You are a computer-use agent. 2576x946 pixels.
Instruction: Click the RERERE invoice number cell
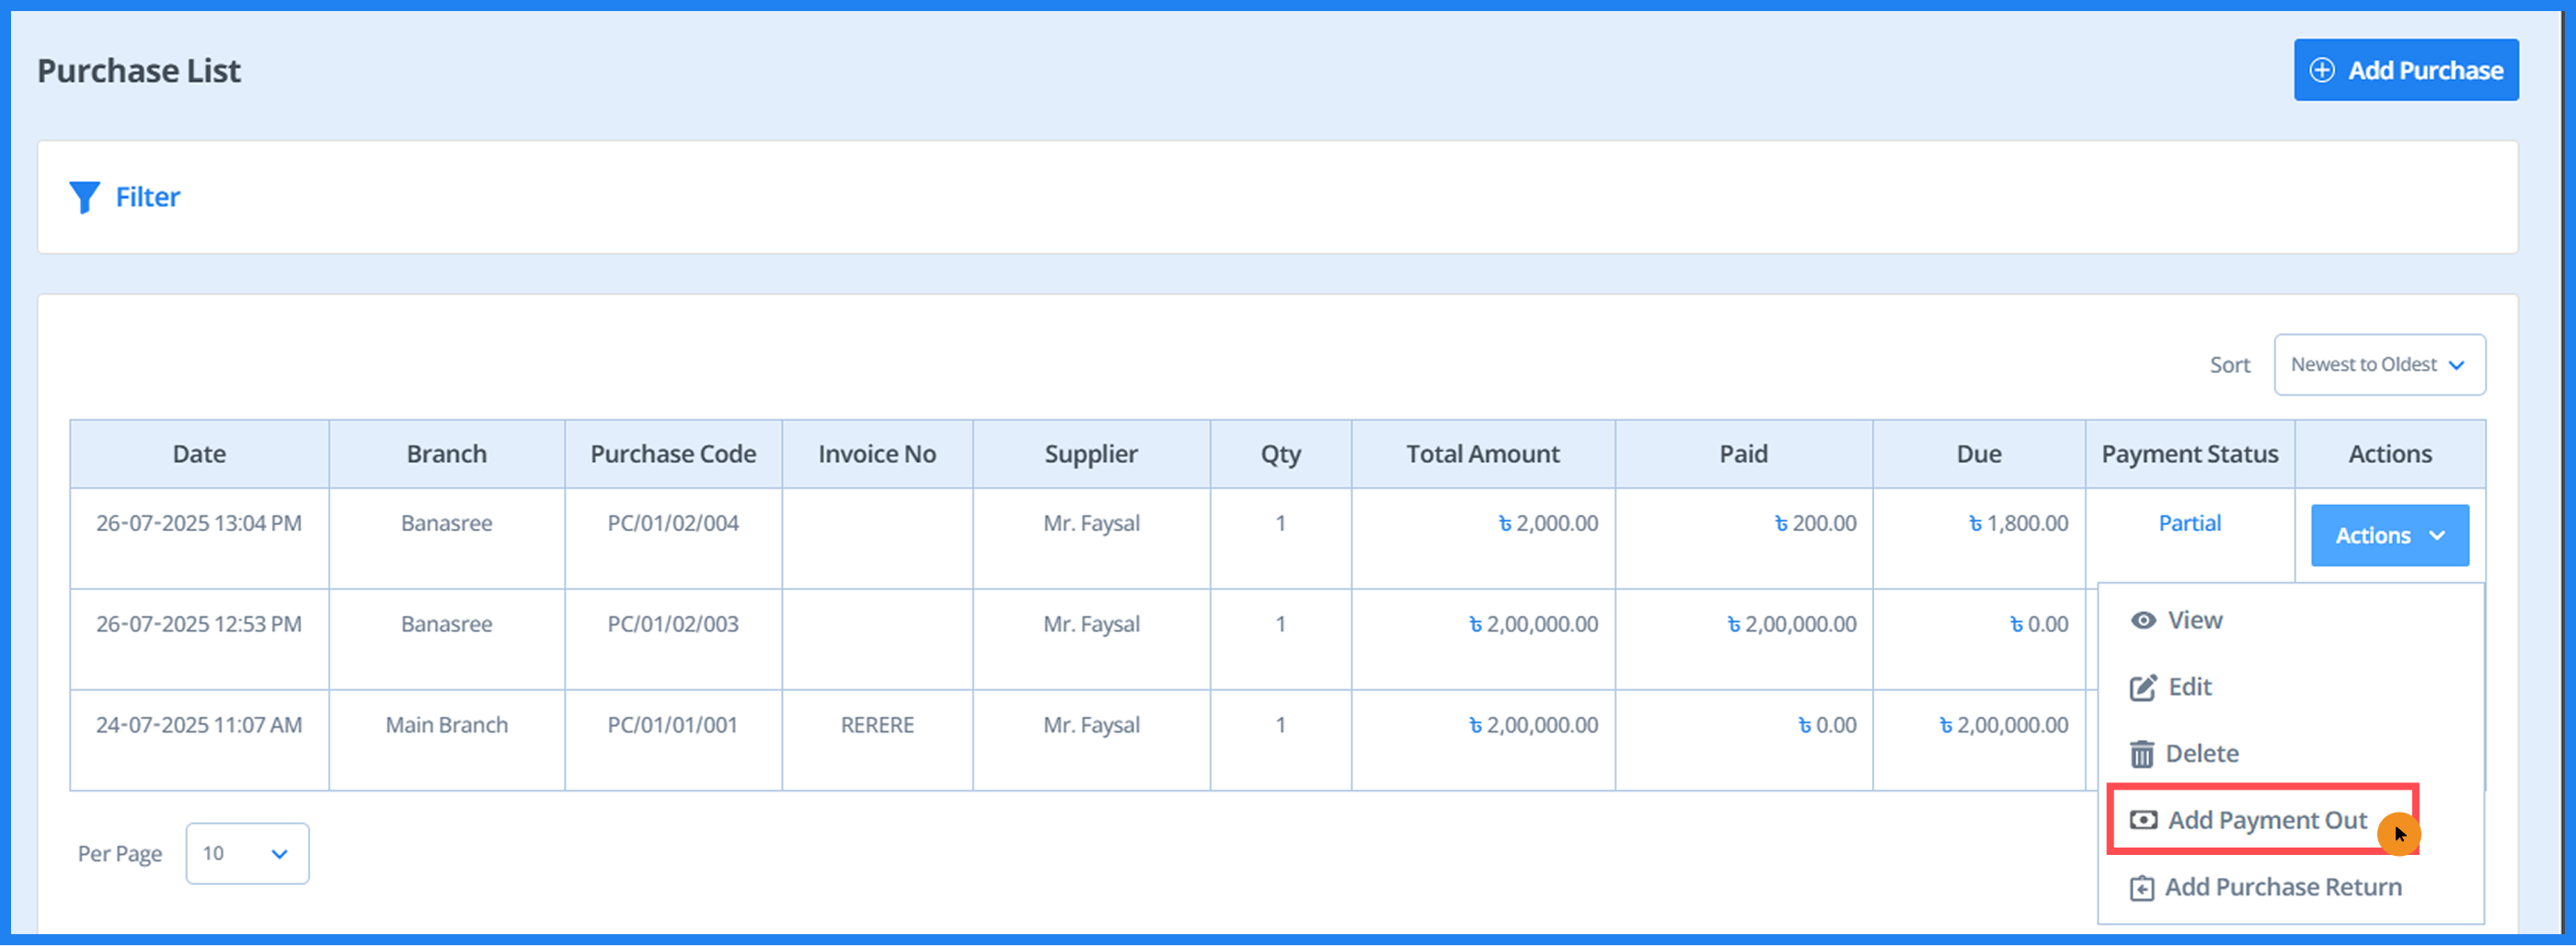876,725
